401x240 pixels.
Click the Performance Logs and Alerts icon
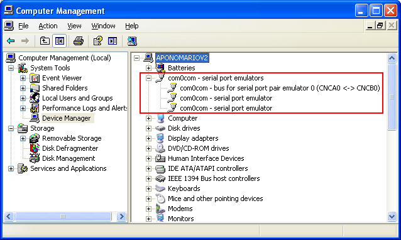(x=35, y=108)
